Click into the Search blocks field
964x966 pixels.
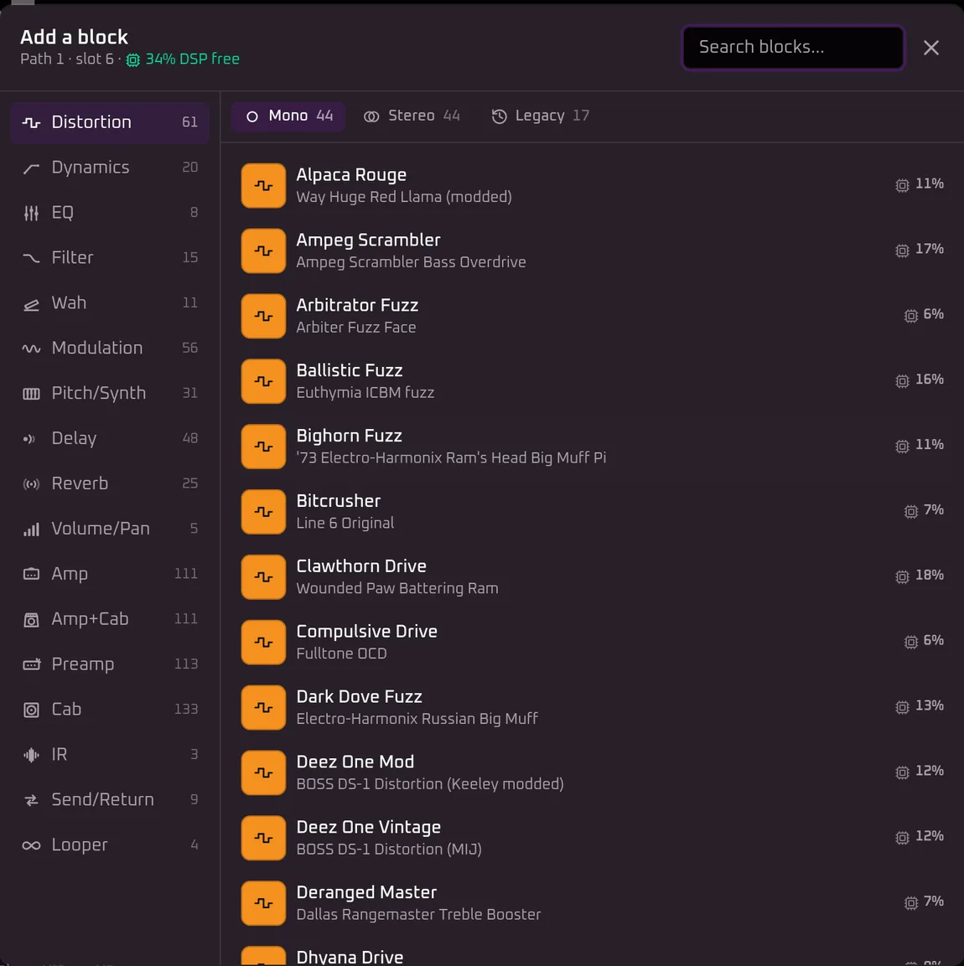[x=793, y=48]
